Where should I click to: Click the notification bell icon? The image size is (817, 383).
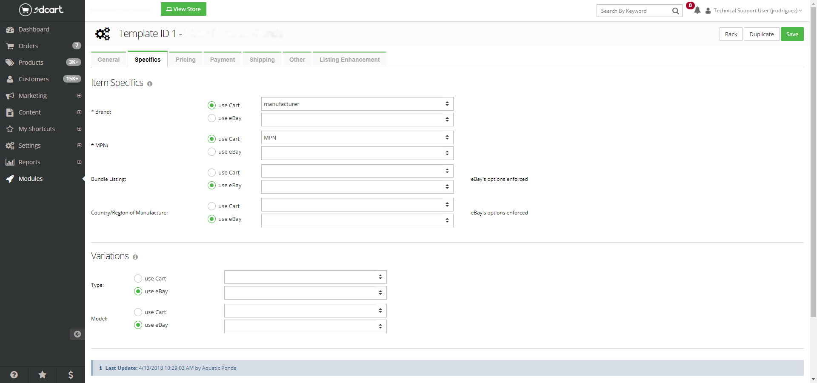[x=697, y=11]
